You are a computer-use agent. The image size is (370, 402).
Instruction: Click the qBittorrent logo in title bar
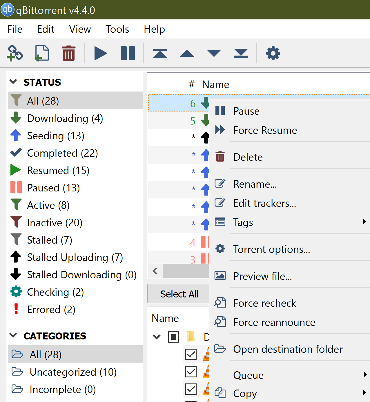(7, 10)
